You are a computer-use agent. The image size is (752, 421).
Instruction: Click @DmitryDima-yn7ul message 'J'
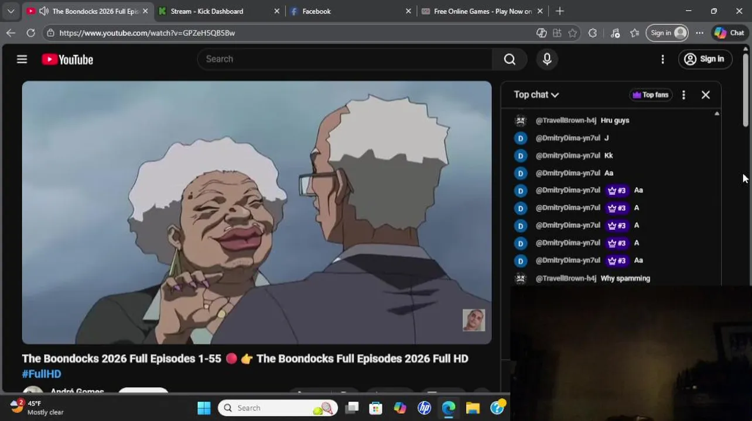[606, 138]
